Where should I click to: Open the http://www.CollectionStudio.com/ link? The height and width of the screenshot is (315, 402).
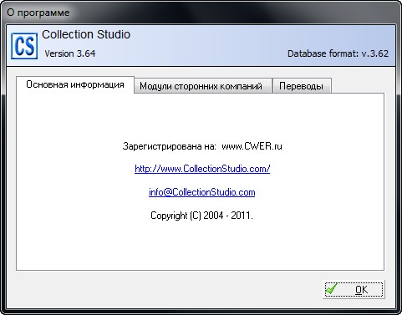tap(202, 169)
